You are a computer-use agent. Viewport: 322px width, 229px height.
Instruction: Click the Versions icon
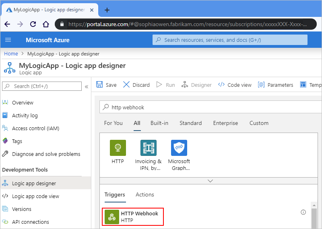pyautogui.click(x=5, y=209)
